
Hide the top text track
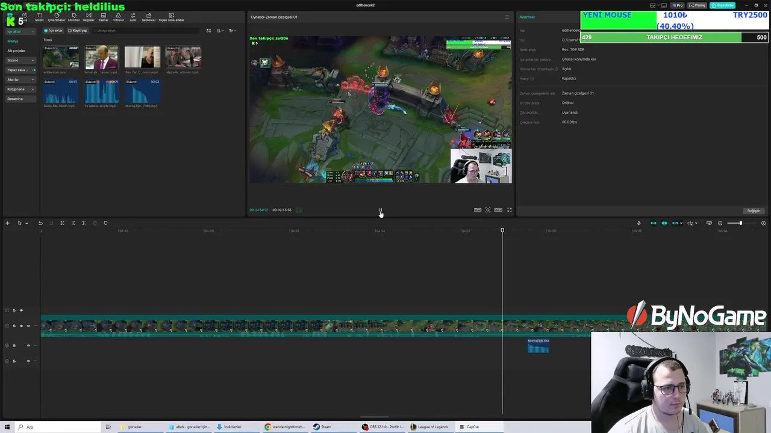[x=21, y=310]
